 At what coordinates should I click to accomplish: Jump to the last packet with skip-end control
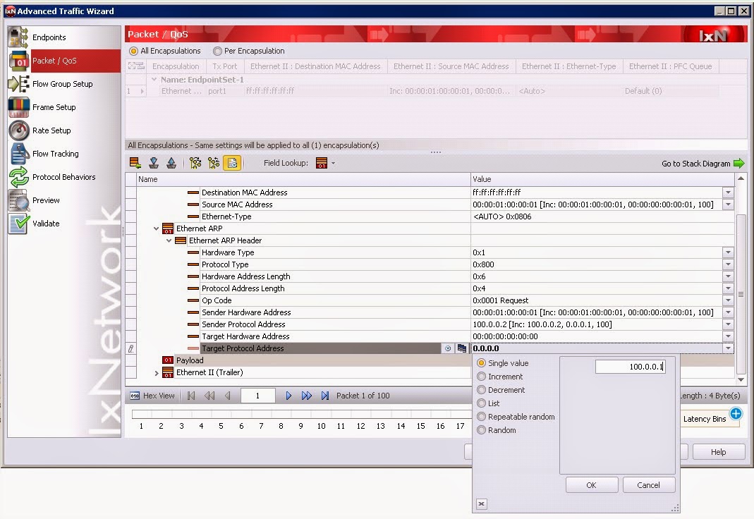click(x=324, y=396)
